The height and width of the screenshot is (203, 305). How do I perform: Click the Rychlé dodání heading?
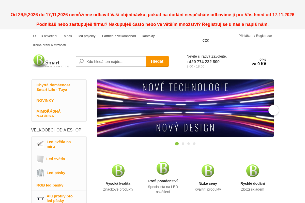tap(253, 183)
